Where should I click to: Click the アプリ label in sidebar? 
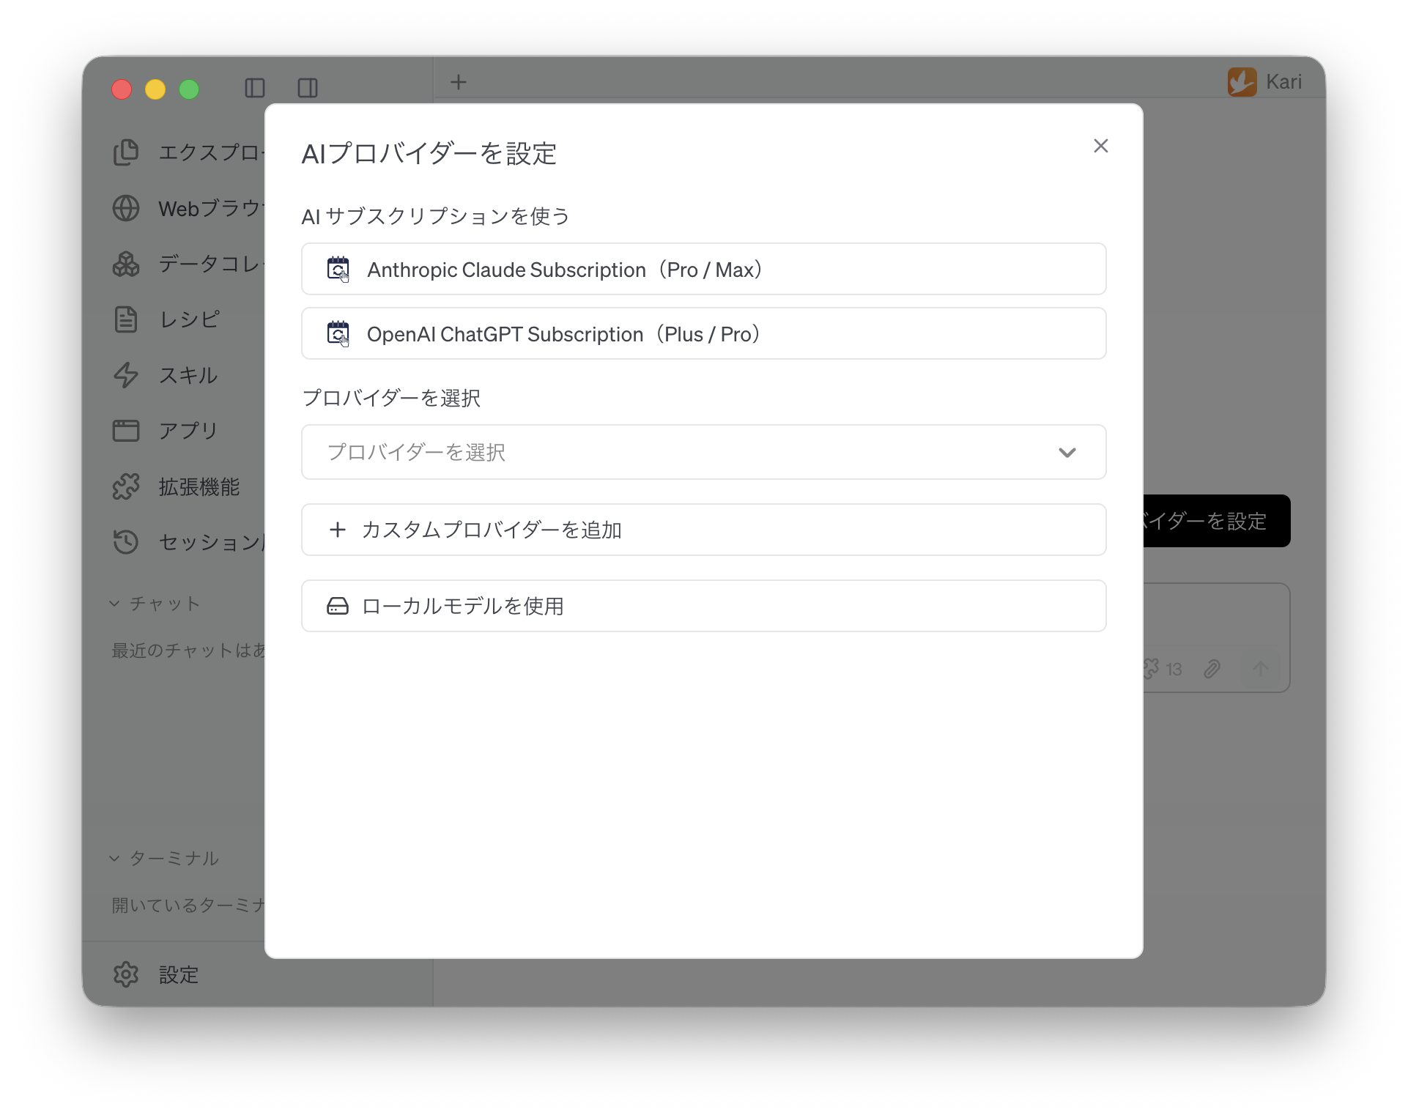click(188, 431)
